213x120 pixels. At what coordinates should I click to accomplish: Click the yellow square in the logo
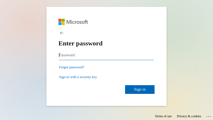pos(63,24)
